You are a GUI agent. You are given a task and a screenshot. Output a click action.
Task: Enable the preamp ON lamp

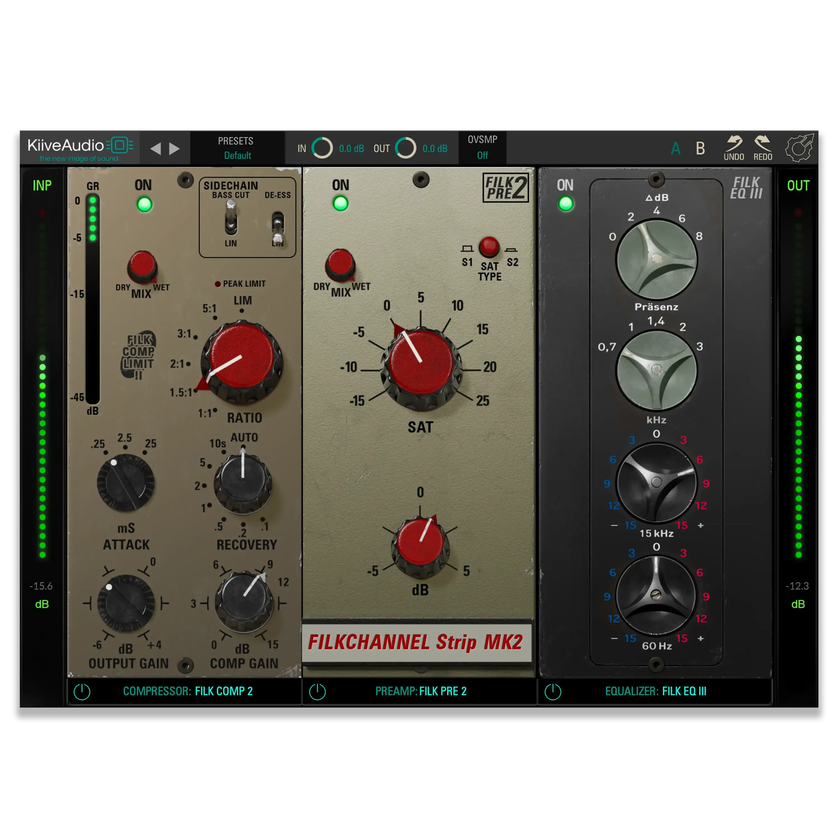[341, 203]
